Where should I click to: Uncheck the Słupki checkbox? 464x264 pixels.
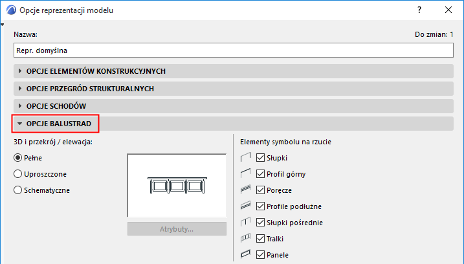261,157
